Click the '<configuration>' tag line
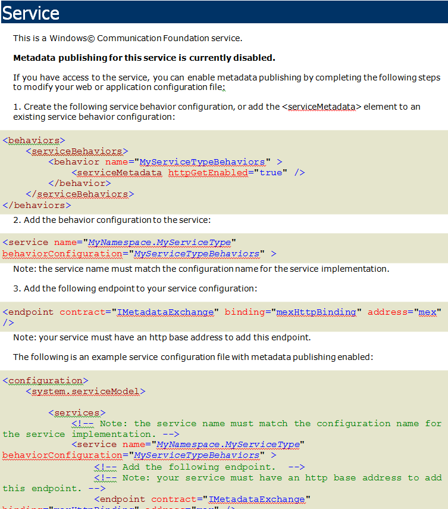 [45, 380]
